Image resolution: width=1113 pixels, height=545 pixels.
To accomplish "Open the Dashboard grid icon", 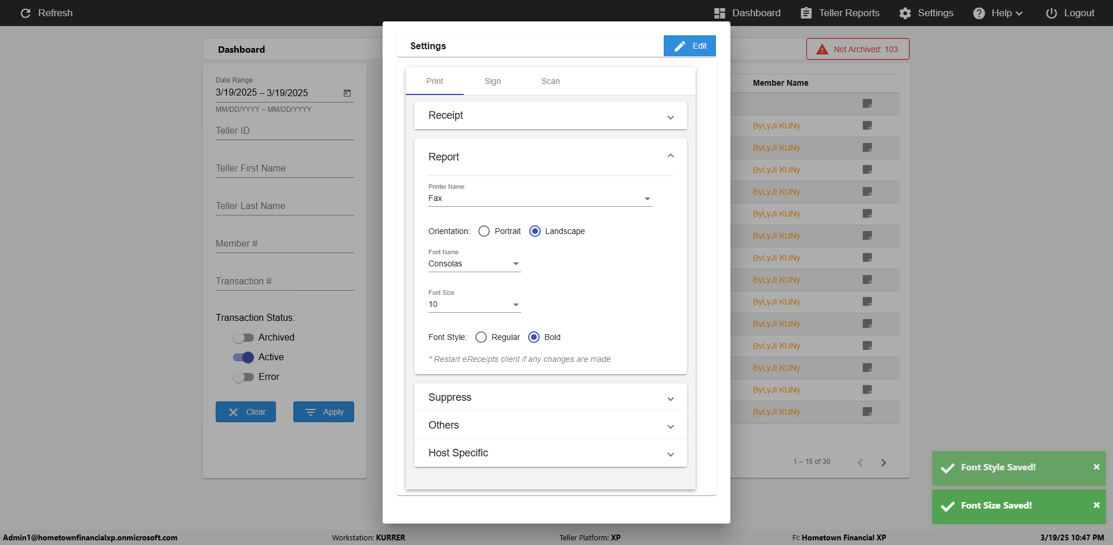I will click(x=719, y=13).
